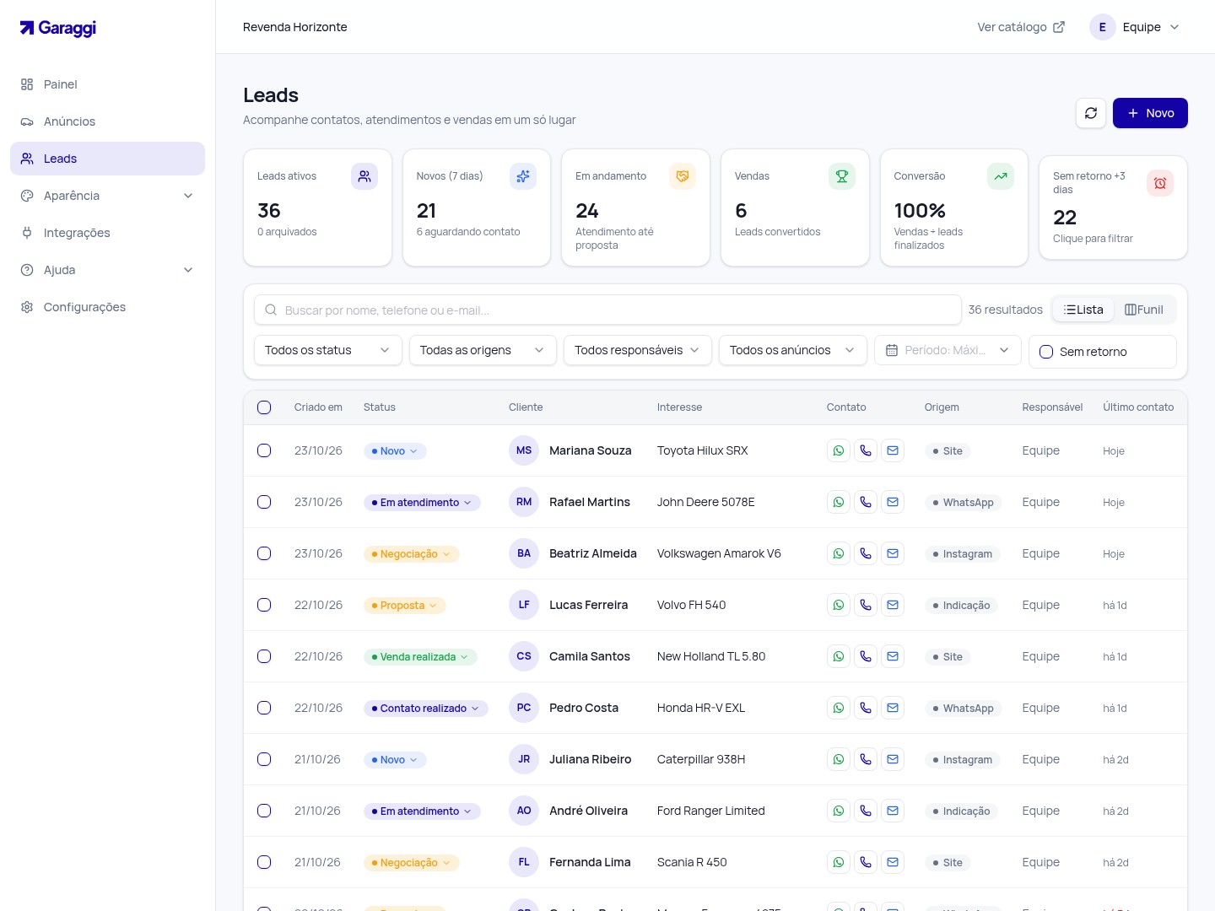The image size is (1215, 911).
Task: Open Equipe account menu
Action: pyautogui.click(x=1135, y=27)
